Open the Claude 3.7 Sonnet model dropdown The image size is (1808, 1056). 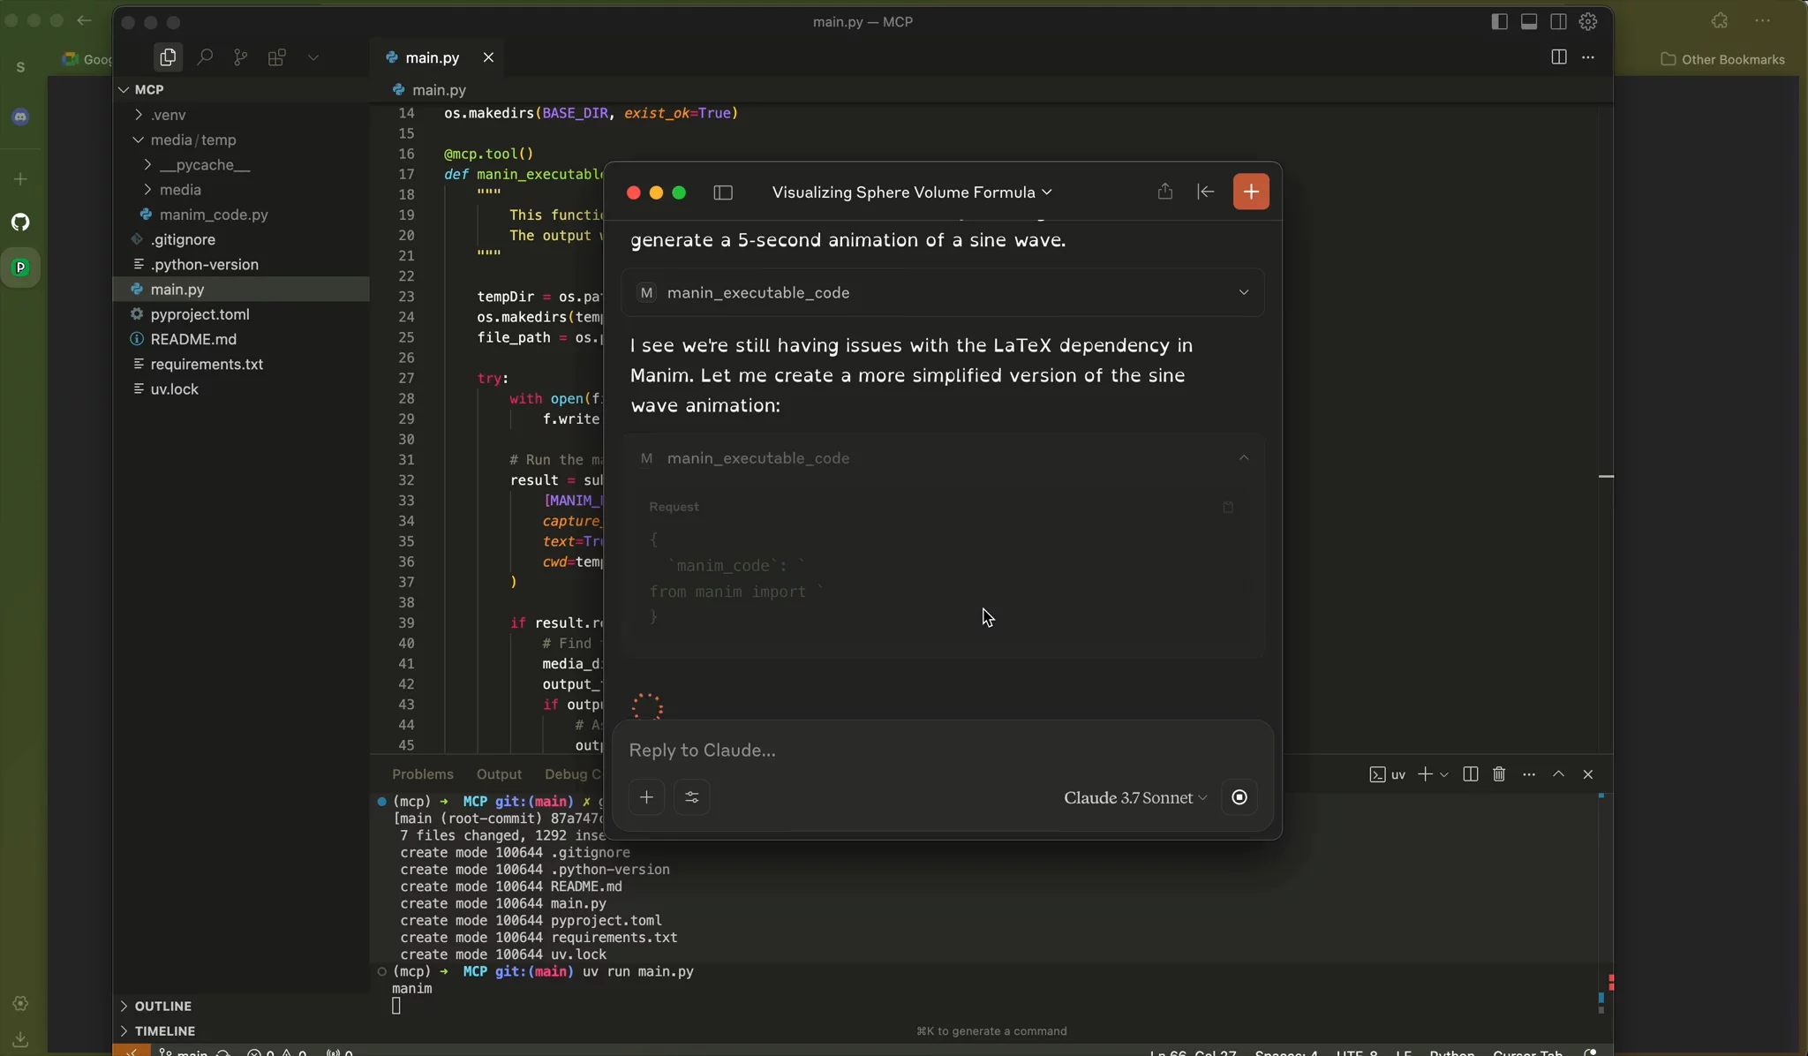[1134, 797]
